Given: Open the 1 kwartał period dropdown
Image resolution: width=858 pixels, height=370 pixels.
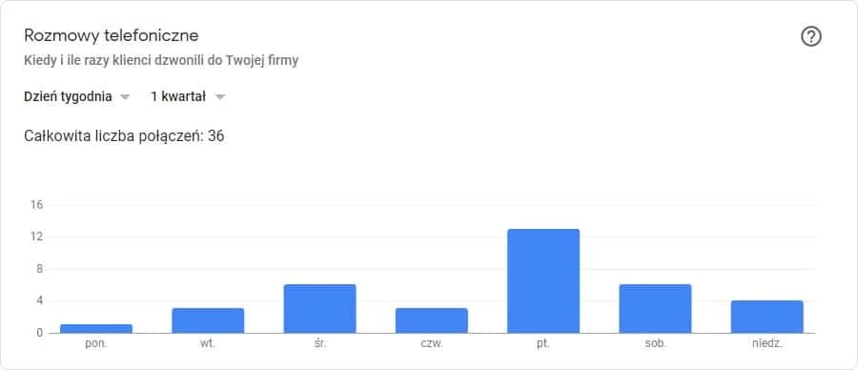Looking at the screenshot, I should point(188,97).
